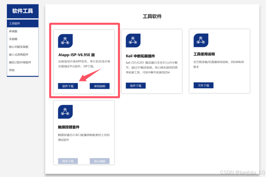
Task: Click the 工具软件 page heading
Action: pyautogui.click(x=152, y=16)
